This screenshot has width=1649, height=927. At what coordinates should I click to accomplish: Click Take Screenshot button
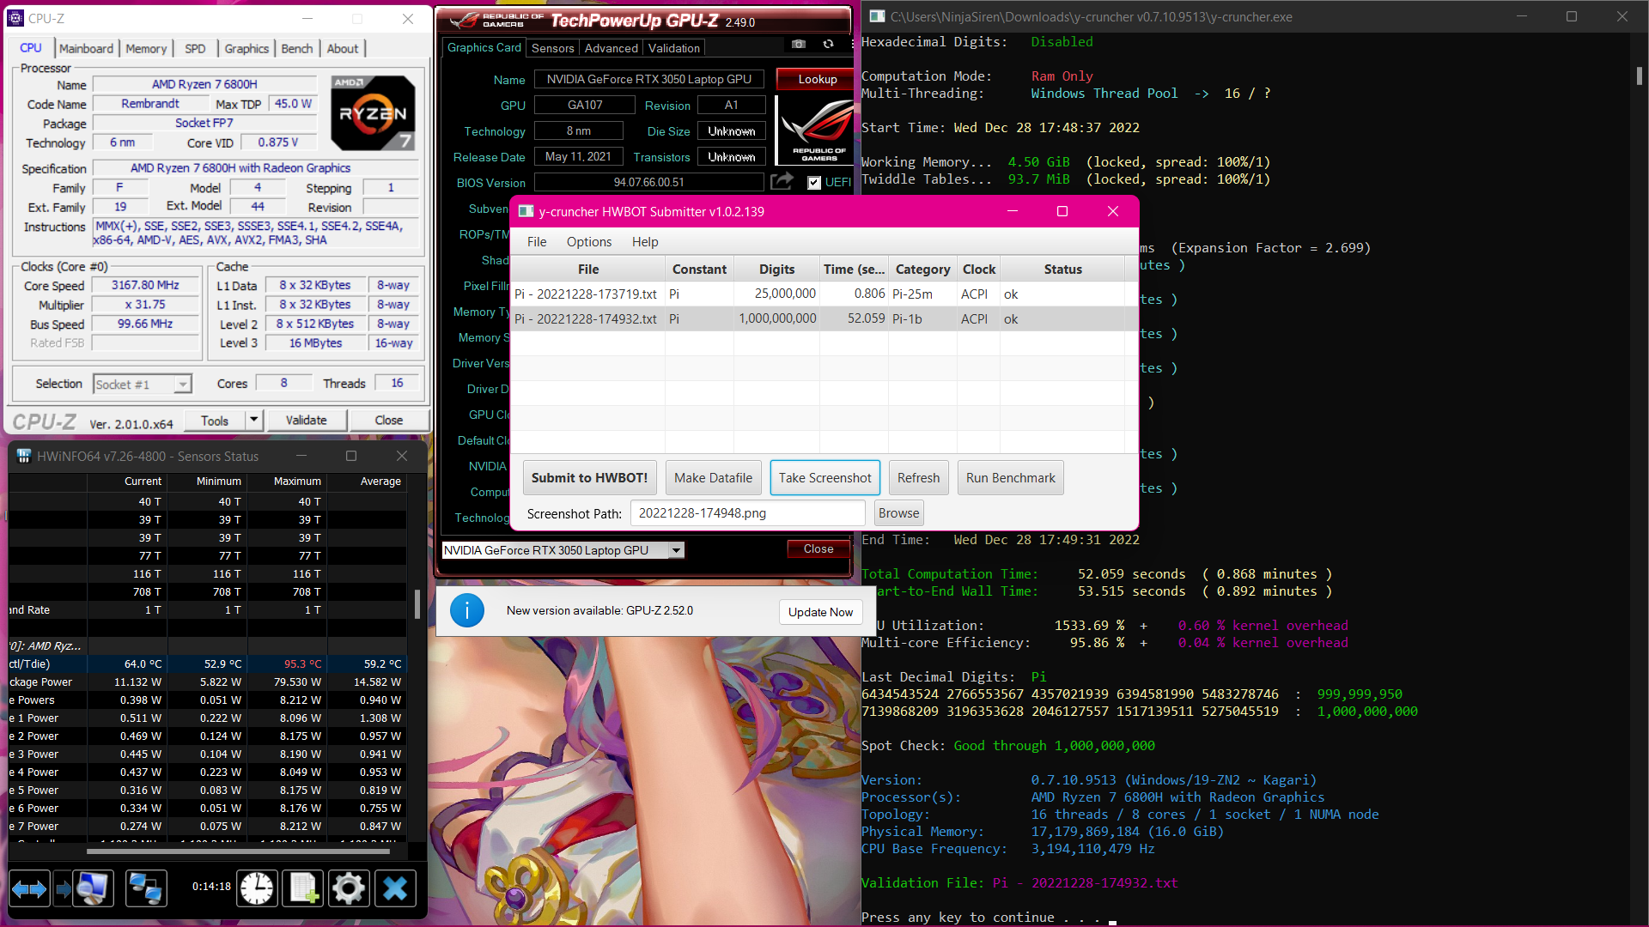click(x=824, y=477)
